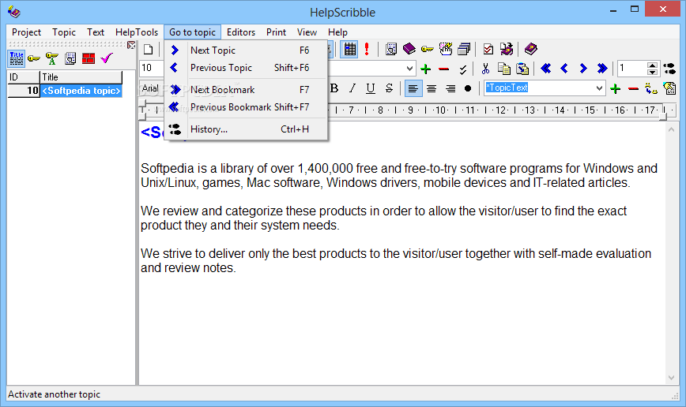This screenshot has width=686, height=407.
Task: Toggle the table grid toolbar button
Action: [349, 50]
